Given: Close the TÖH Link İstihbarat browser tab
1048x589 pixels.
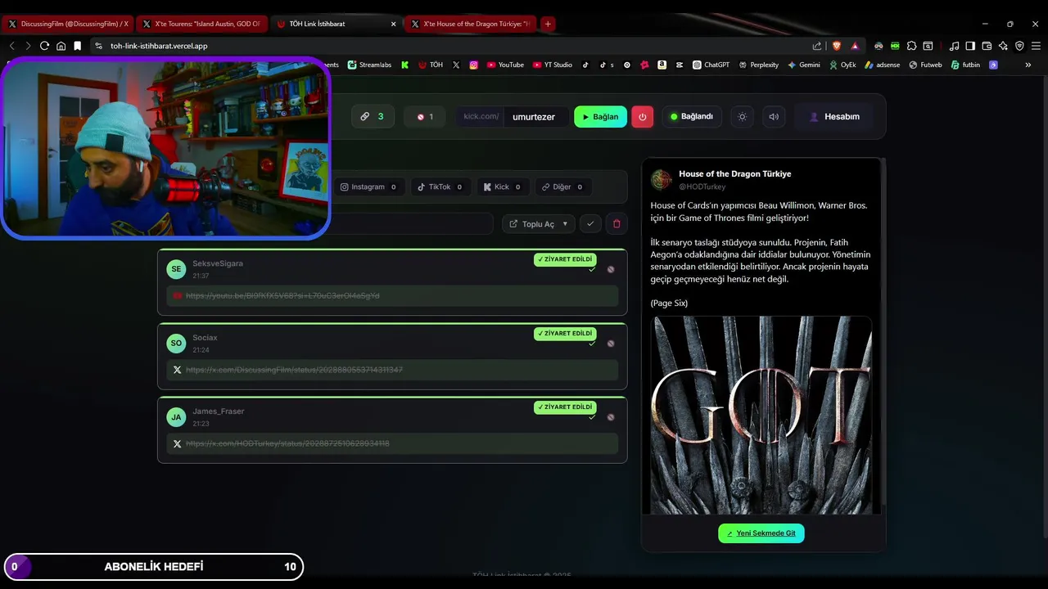Looking at the screenshot, I should click(393, 24).
